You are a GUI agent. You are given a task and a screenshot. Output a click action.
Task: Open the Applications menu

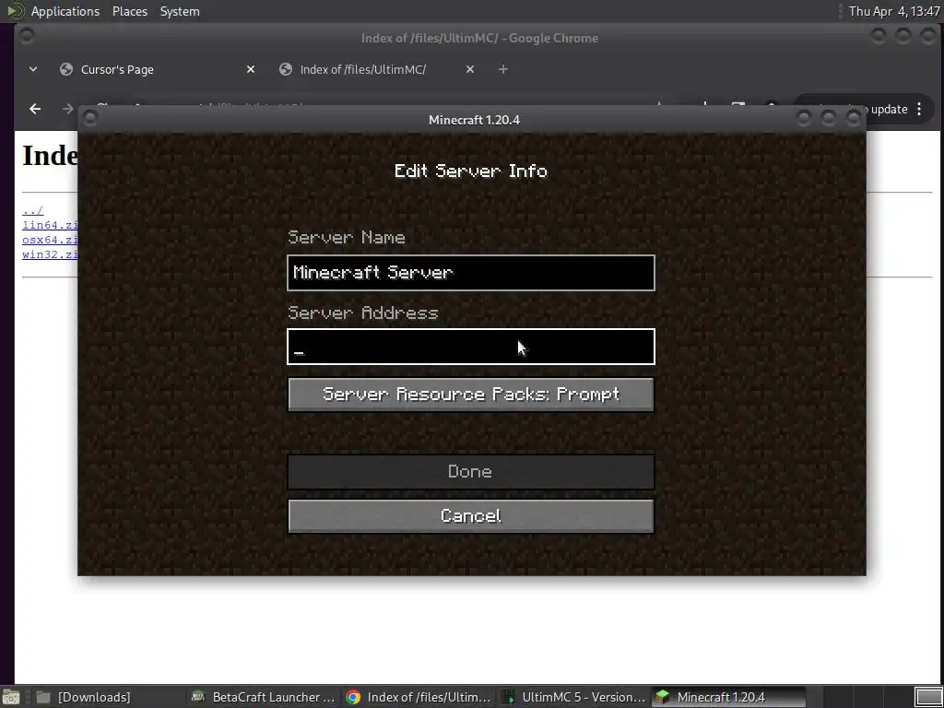pyautogui.click(x=65, y=11)
